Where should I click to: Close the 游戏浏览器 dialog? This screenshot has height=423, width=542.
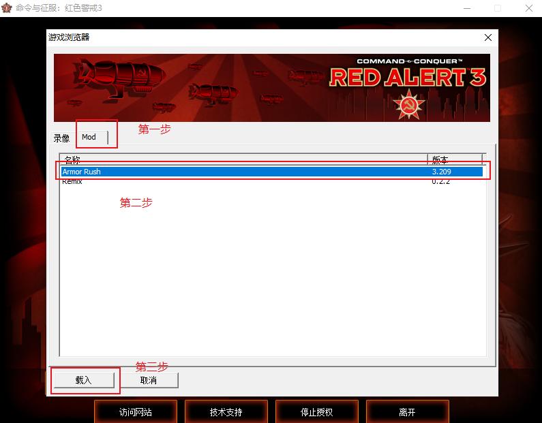488,37
